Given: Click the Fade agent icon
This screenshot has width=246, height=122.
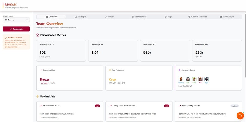Looking at the screenshot, I should point(188,79).
